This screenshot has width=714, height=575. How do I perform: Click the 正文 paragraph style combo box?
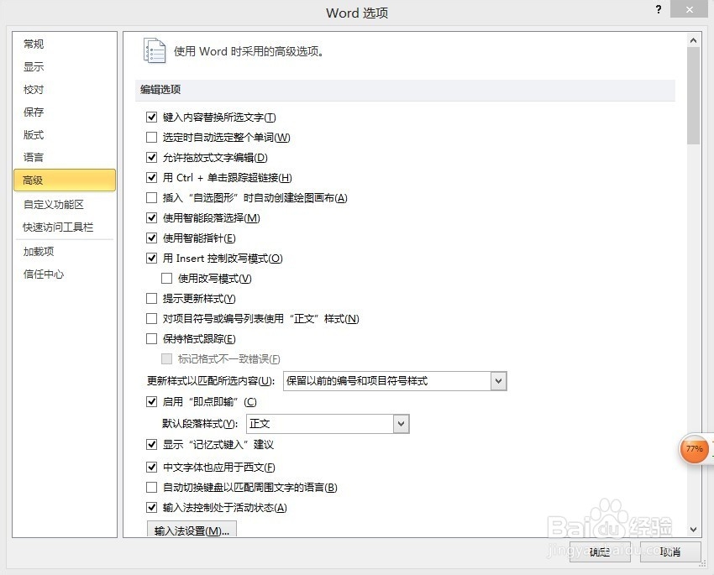328,424
